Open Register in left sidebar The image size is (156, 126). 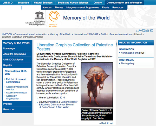click(8, 65)
